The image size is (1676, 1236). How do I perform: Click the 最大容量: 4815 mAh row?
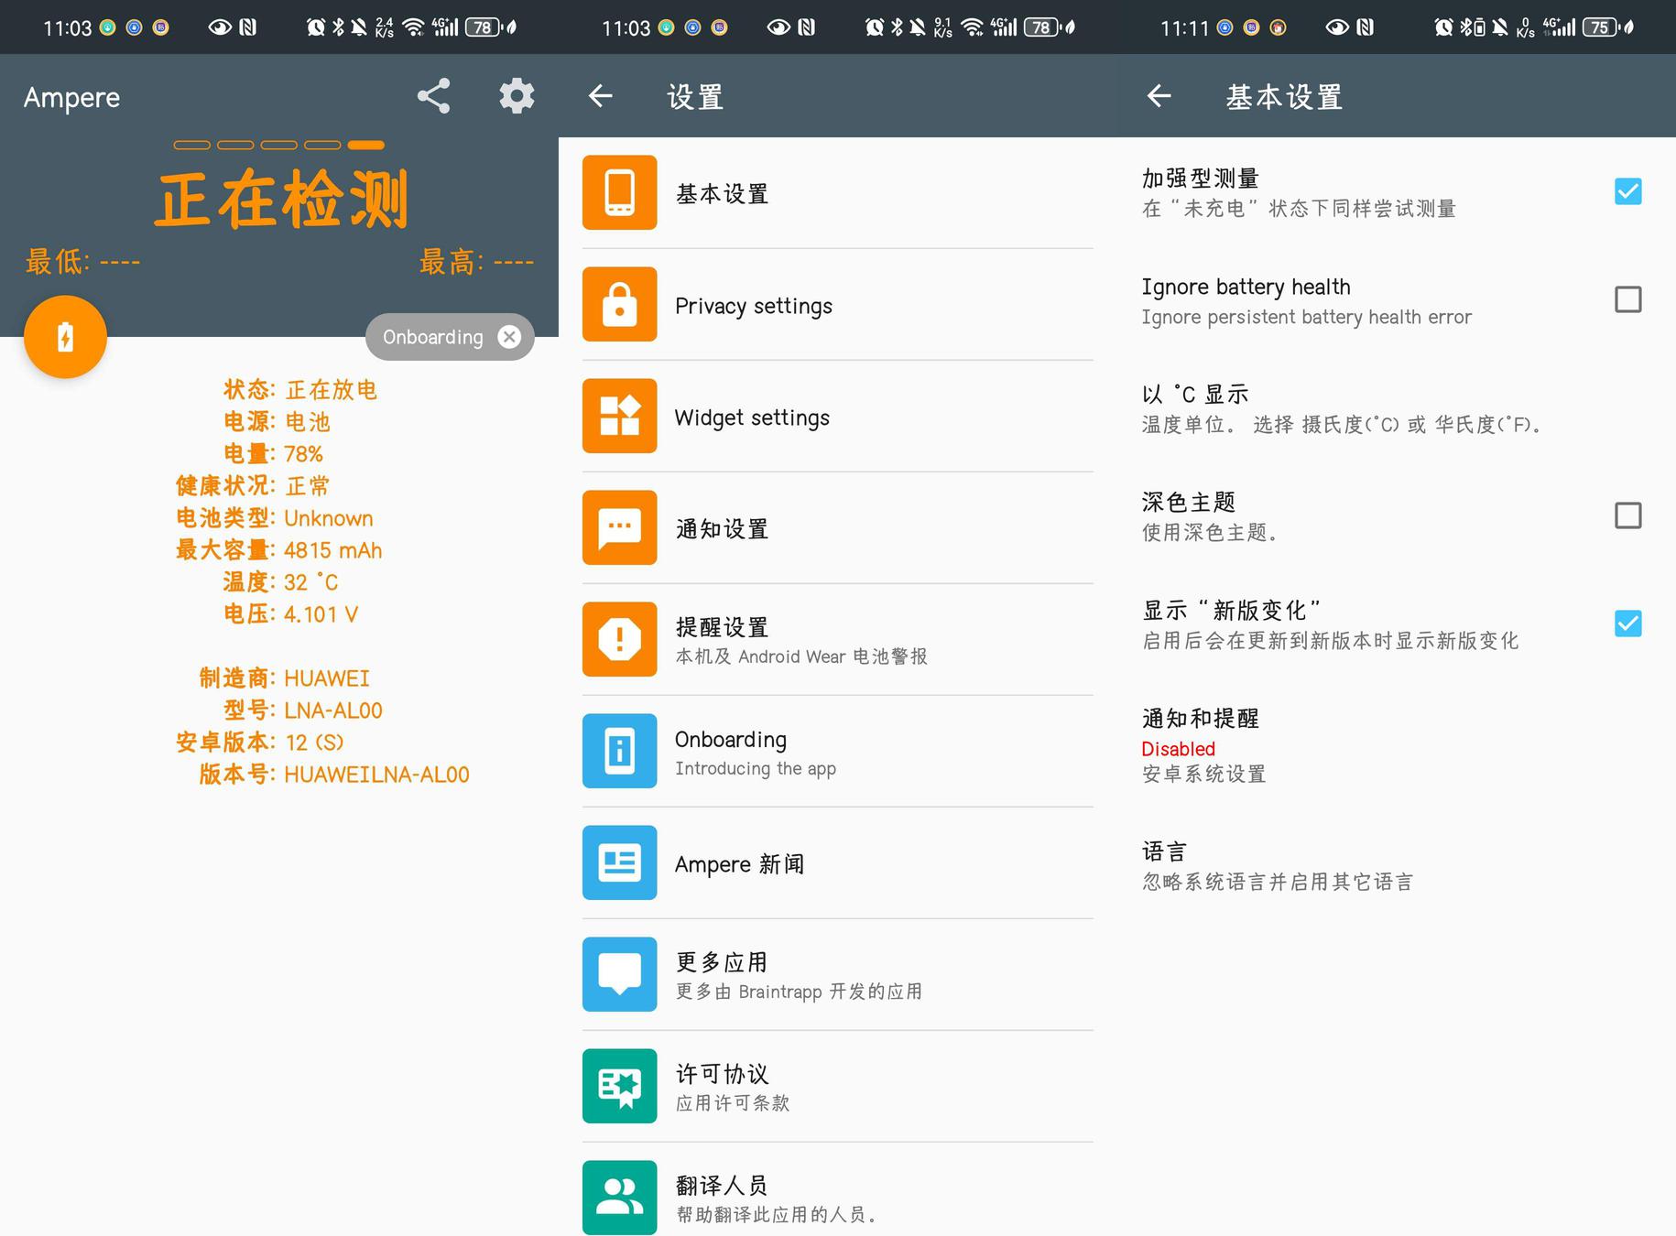point(278,550)
